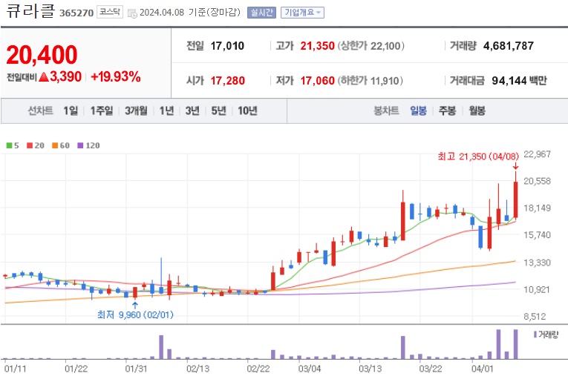Click the 큐라클 stock name heading

[30, 10]
